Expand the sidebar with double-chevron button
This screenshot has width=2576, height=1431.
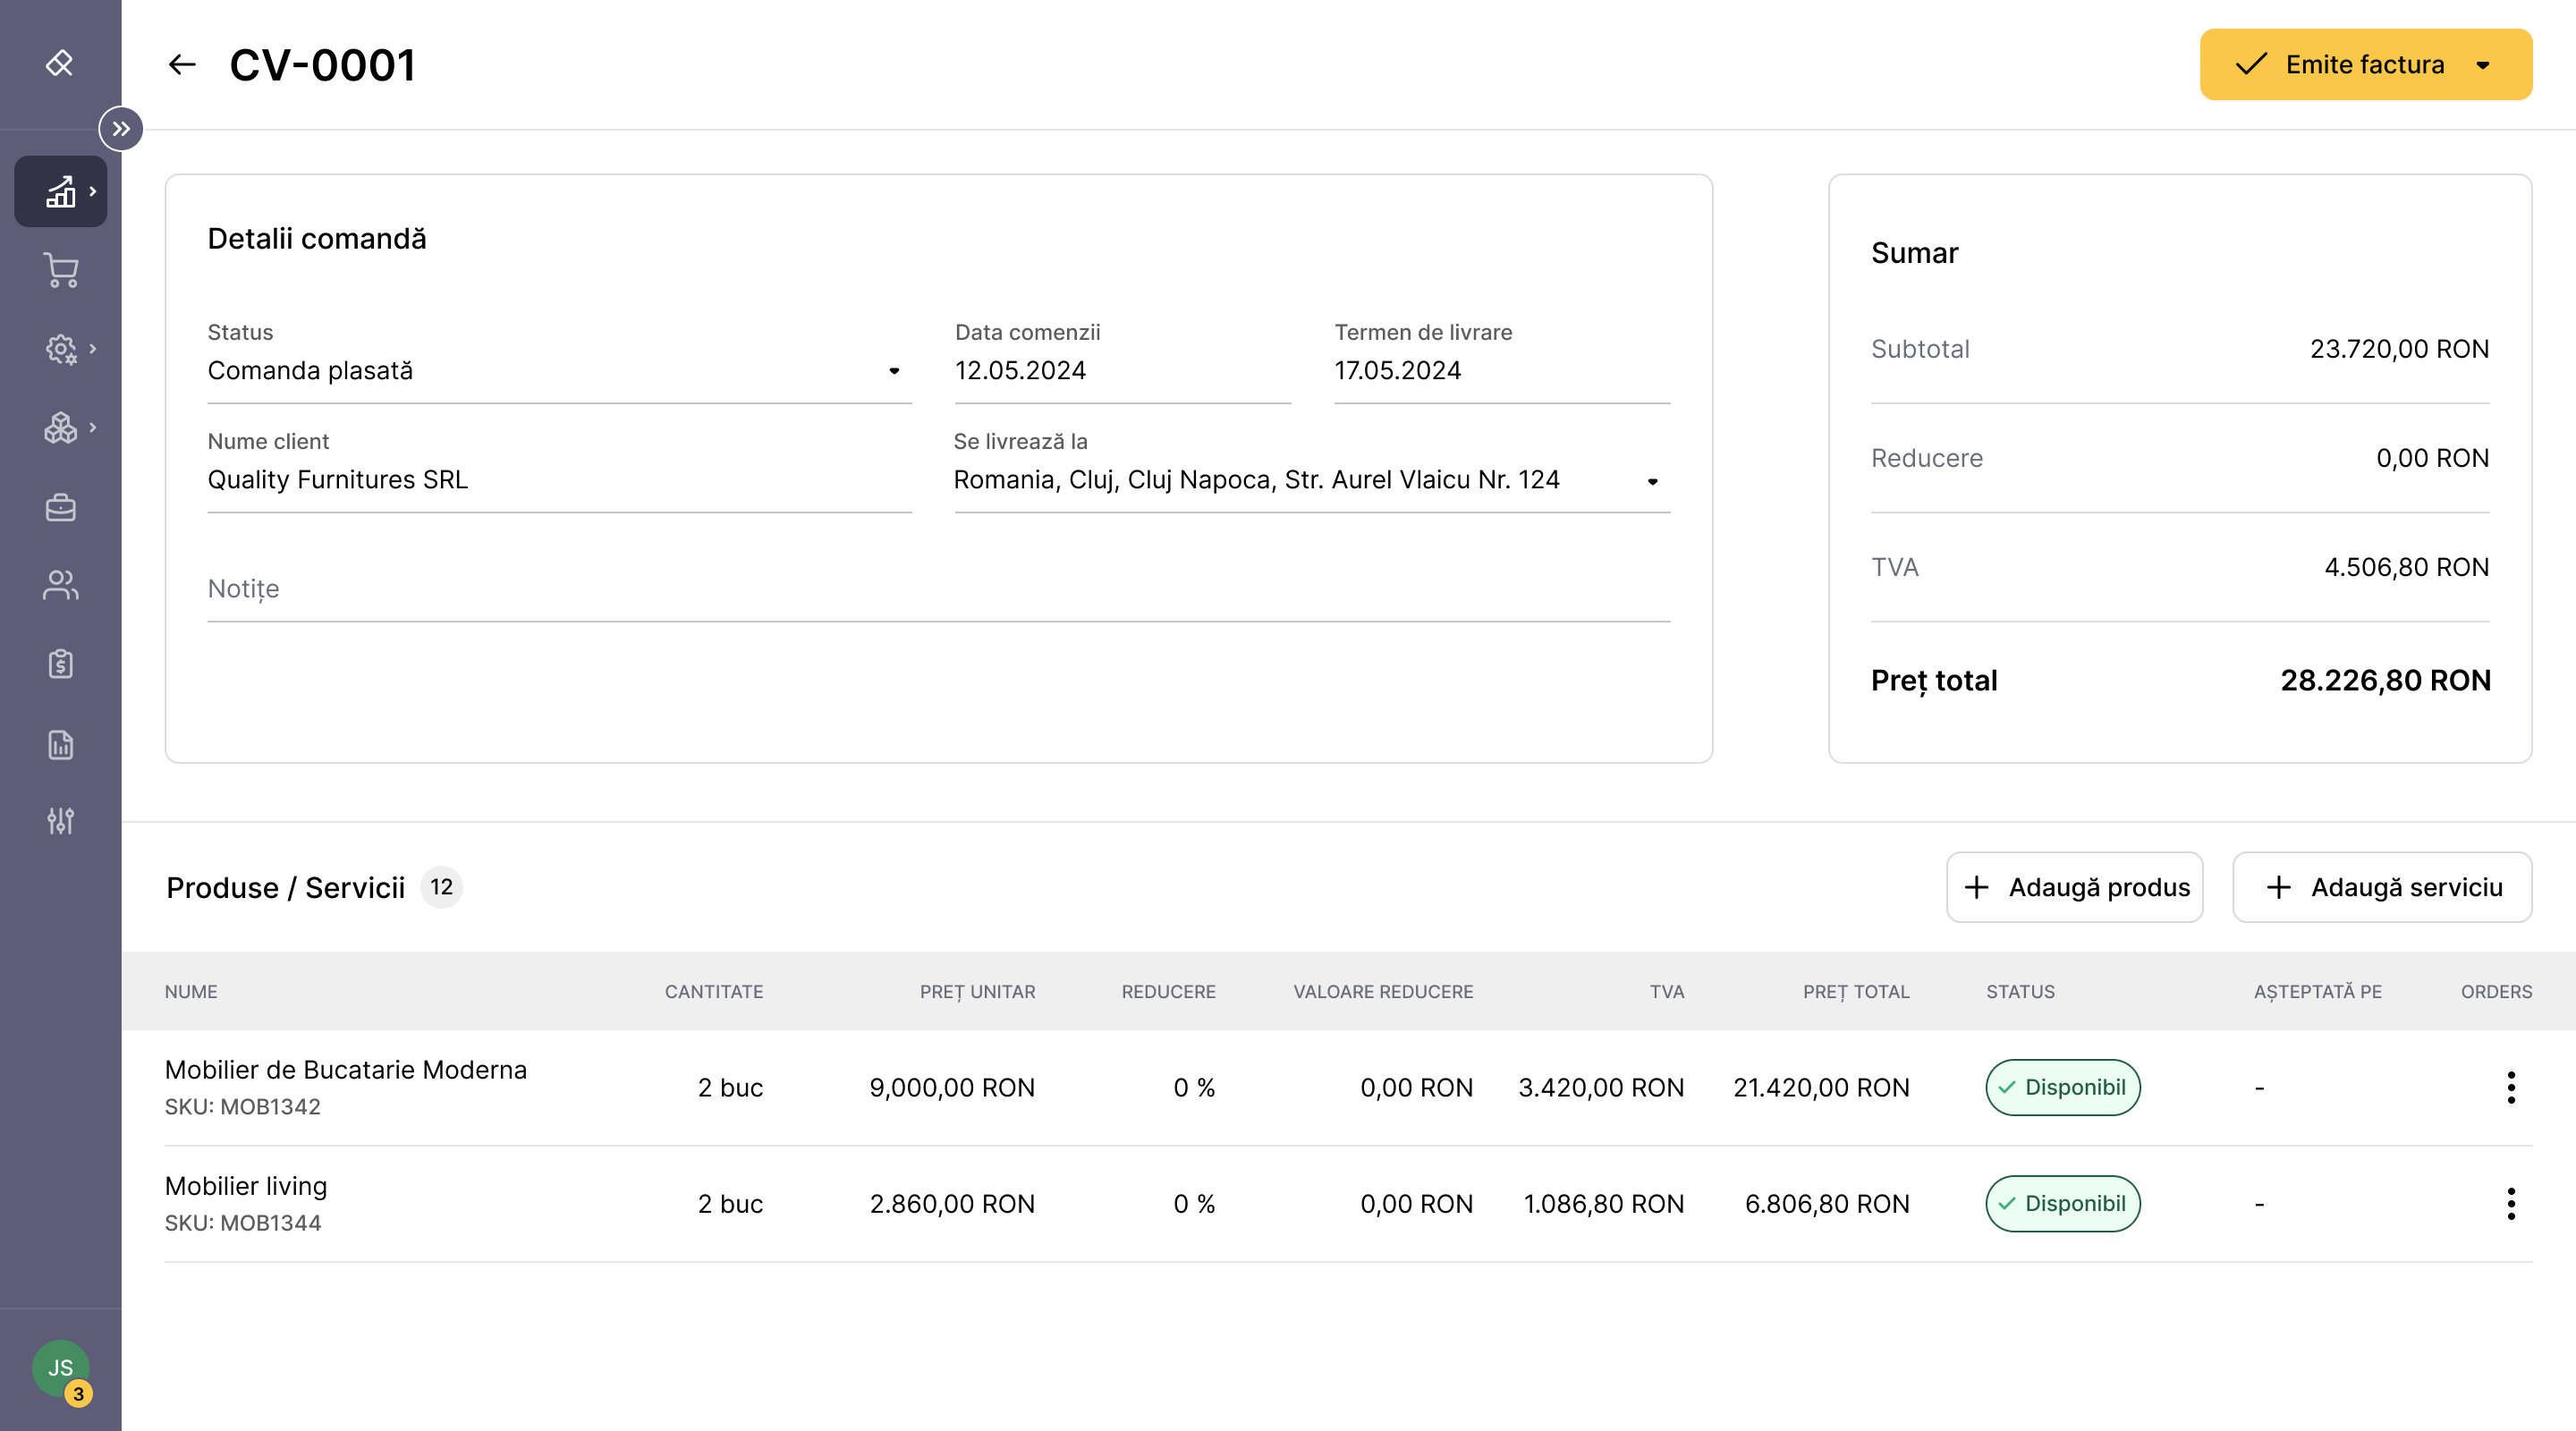[121, 129]
